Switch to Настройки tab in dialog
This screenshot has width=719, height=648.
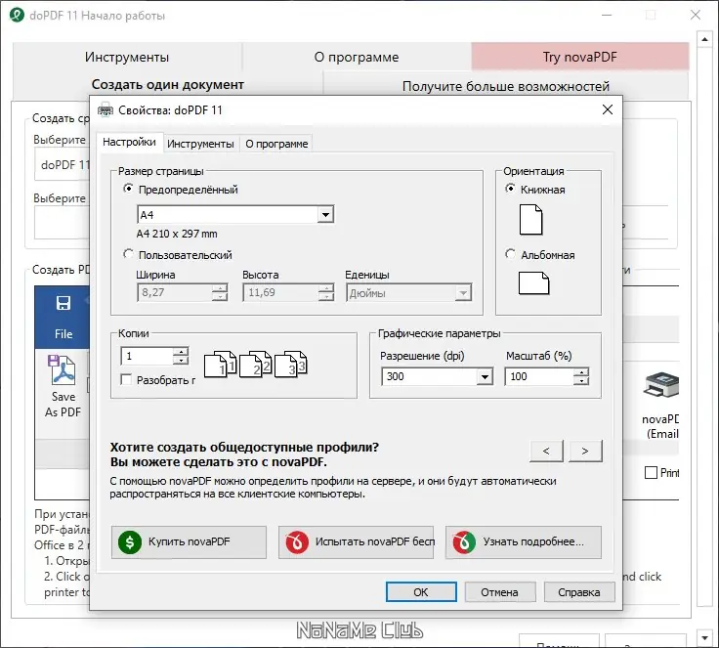[129, 142]
